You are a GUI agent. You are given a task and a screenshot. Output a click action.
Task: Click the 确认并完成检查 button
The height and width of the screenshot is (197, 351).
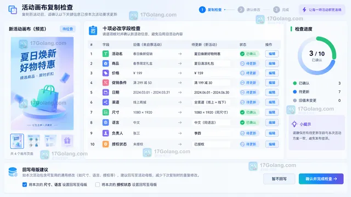point(321,179)
